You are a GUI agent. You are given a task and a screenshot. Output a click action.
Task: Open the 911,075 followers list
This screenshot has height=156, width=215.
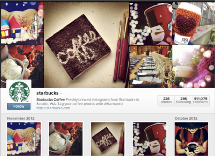(201, 100)
